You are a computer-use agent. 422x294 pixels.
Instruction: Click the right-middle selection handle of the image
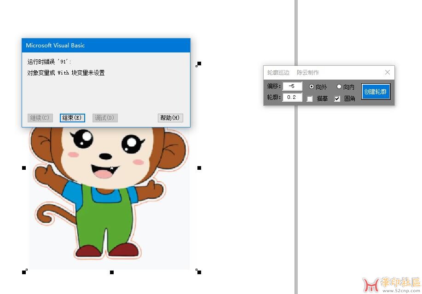point(199,168)
